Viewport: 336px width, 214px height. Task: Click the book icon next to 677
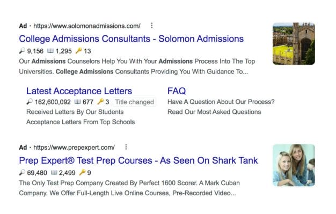[x=77, y=102]
